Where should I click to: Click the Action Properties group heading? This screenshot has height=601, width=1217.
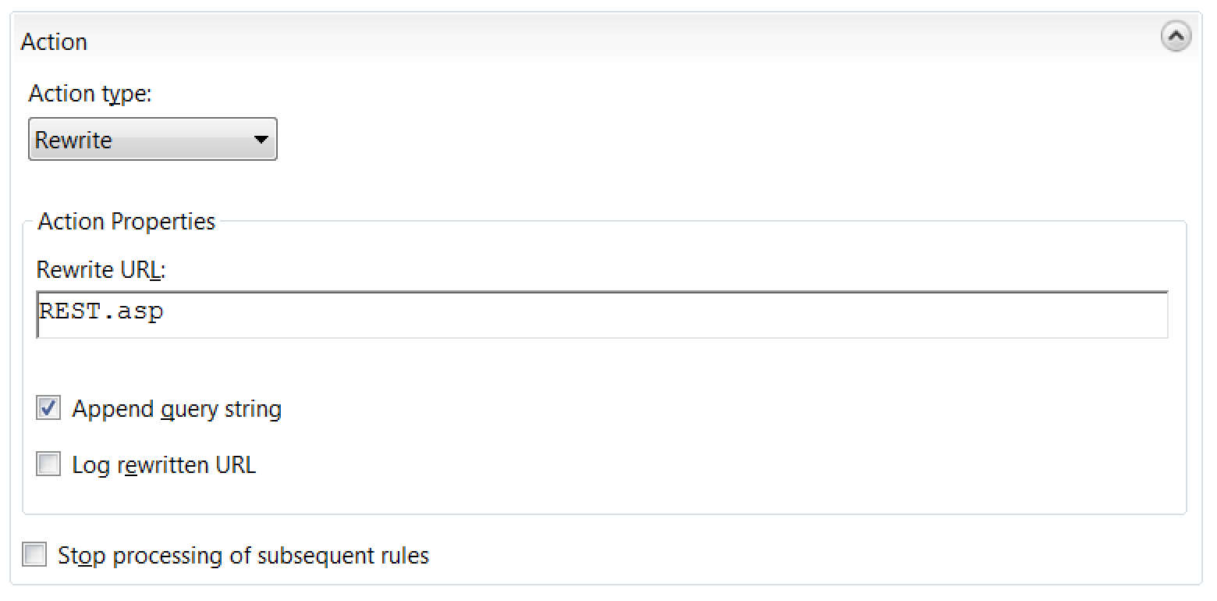coord(126,222)
